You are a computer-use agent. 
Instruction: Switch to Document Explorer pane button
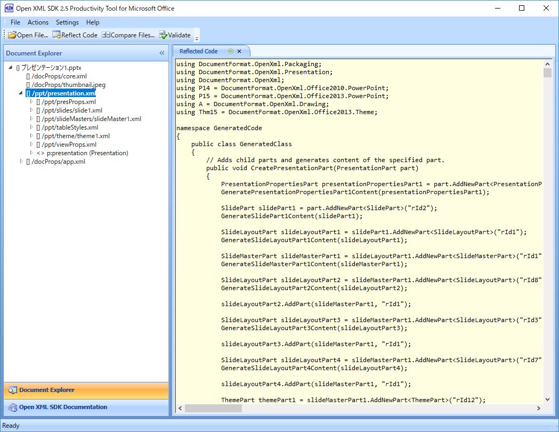tap(86, 390)
